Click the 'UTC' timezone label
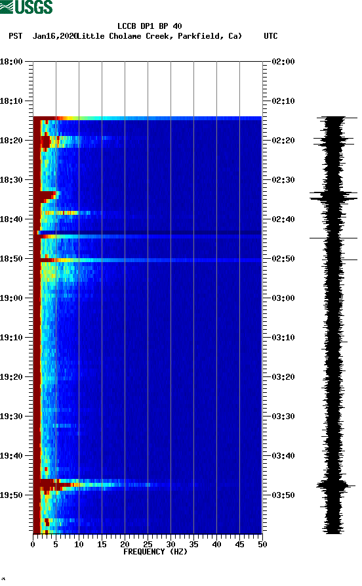 (x=271, y=36)
